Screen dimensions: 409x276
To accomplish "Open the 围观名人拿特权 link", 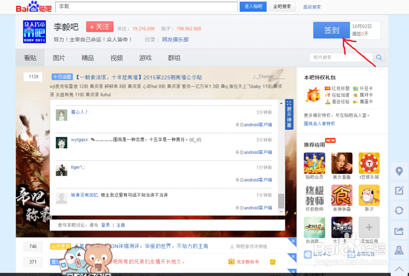I will (319, 123).
